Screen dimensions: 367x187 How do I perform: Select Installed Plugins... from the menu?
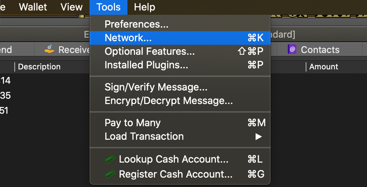coord(146,65)
